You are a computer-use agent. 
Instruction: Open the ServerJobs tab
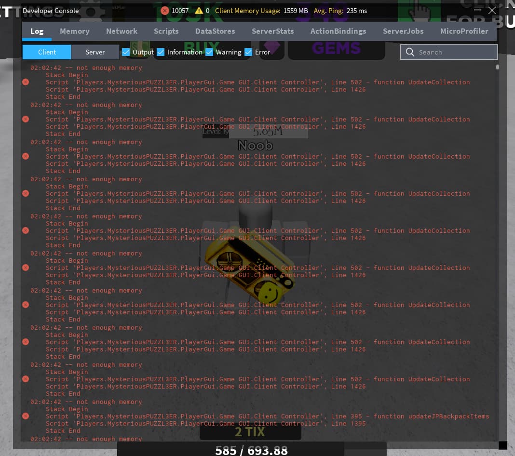(403, 31)
